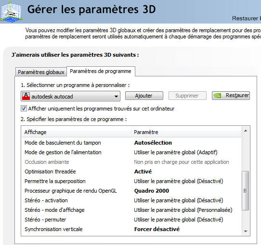Click the NVIDIA logo on Restaurer button
Screen dimensions: 261x245
217,96
